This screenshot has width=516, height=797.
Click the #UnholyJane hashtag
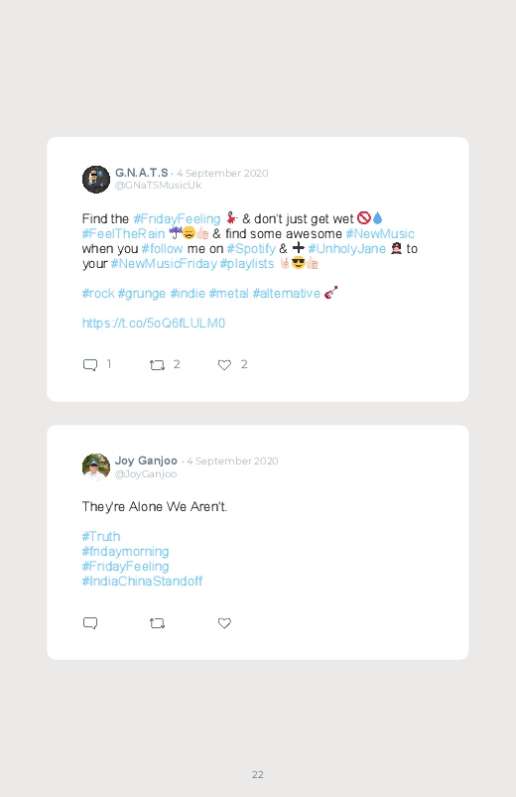pos(346,248)
